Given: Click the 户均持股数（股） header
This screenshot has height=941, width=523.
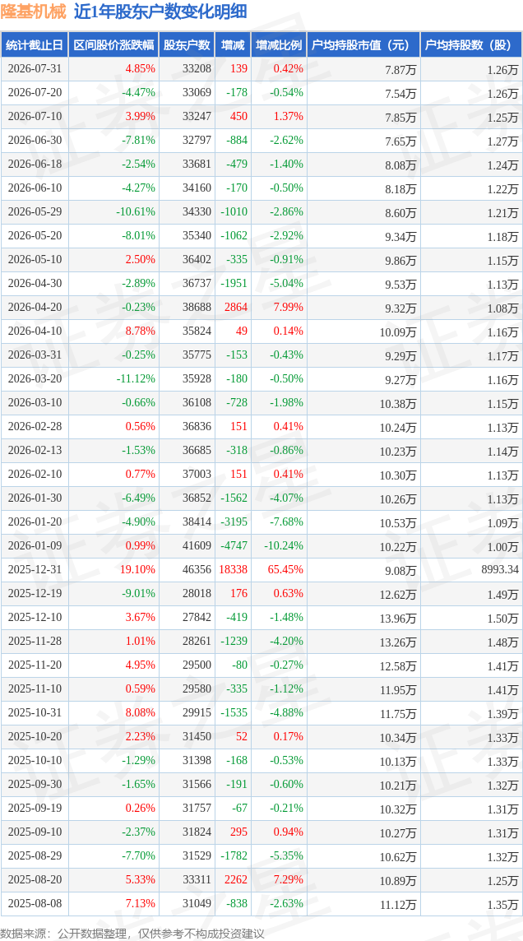Looking at the screenshot, I should pyautogui.click(x=471, y=45).
